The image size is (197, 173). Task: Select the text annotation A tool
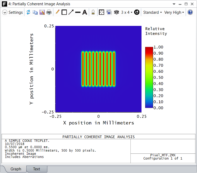point(85,12)
